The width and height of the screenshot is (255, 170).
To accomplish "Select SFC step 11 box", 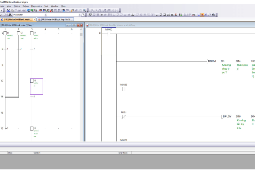I will tap(5, 33).
